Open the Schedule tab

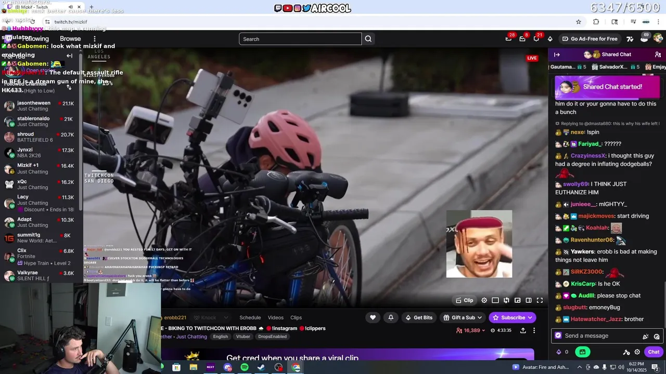pyautogui.click(x=250, y=317)
